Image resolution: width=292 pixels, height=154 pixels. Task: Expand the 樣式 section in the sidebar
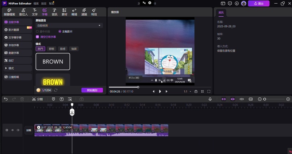tap(11, 68)
